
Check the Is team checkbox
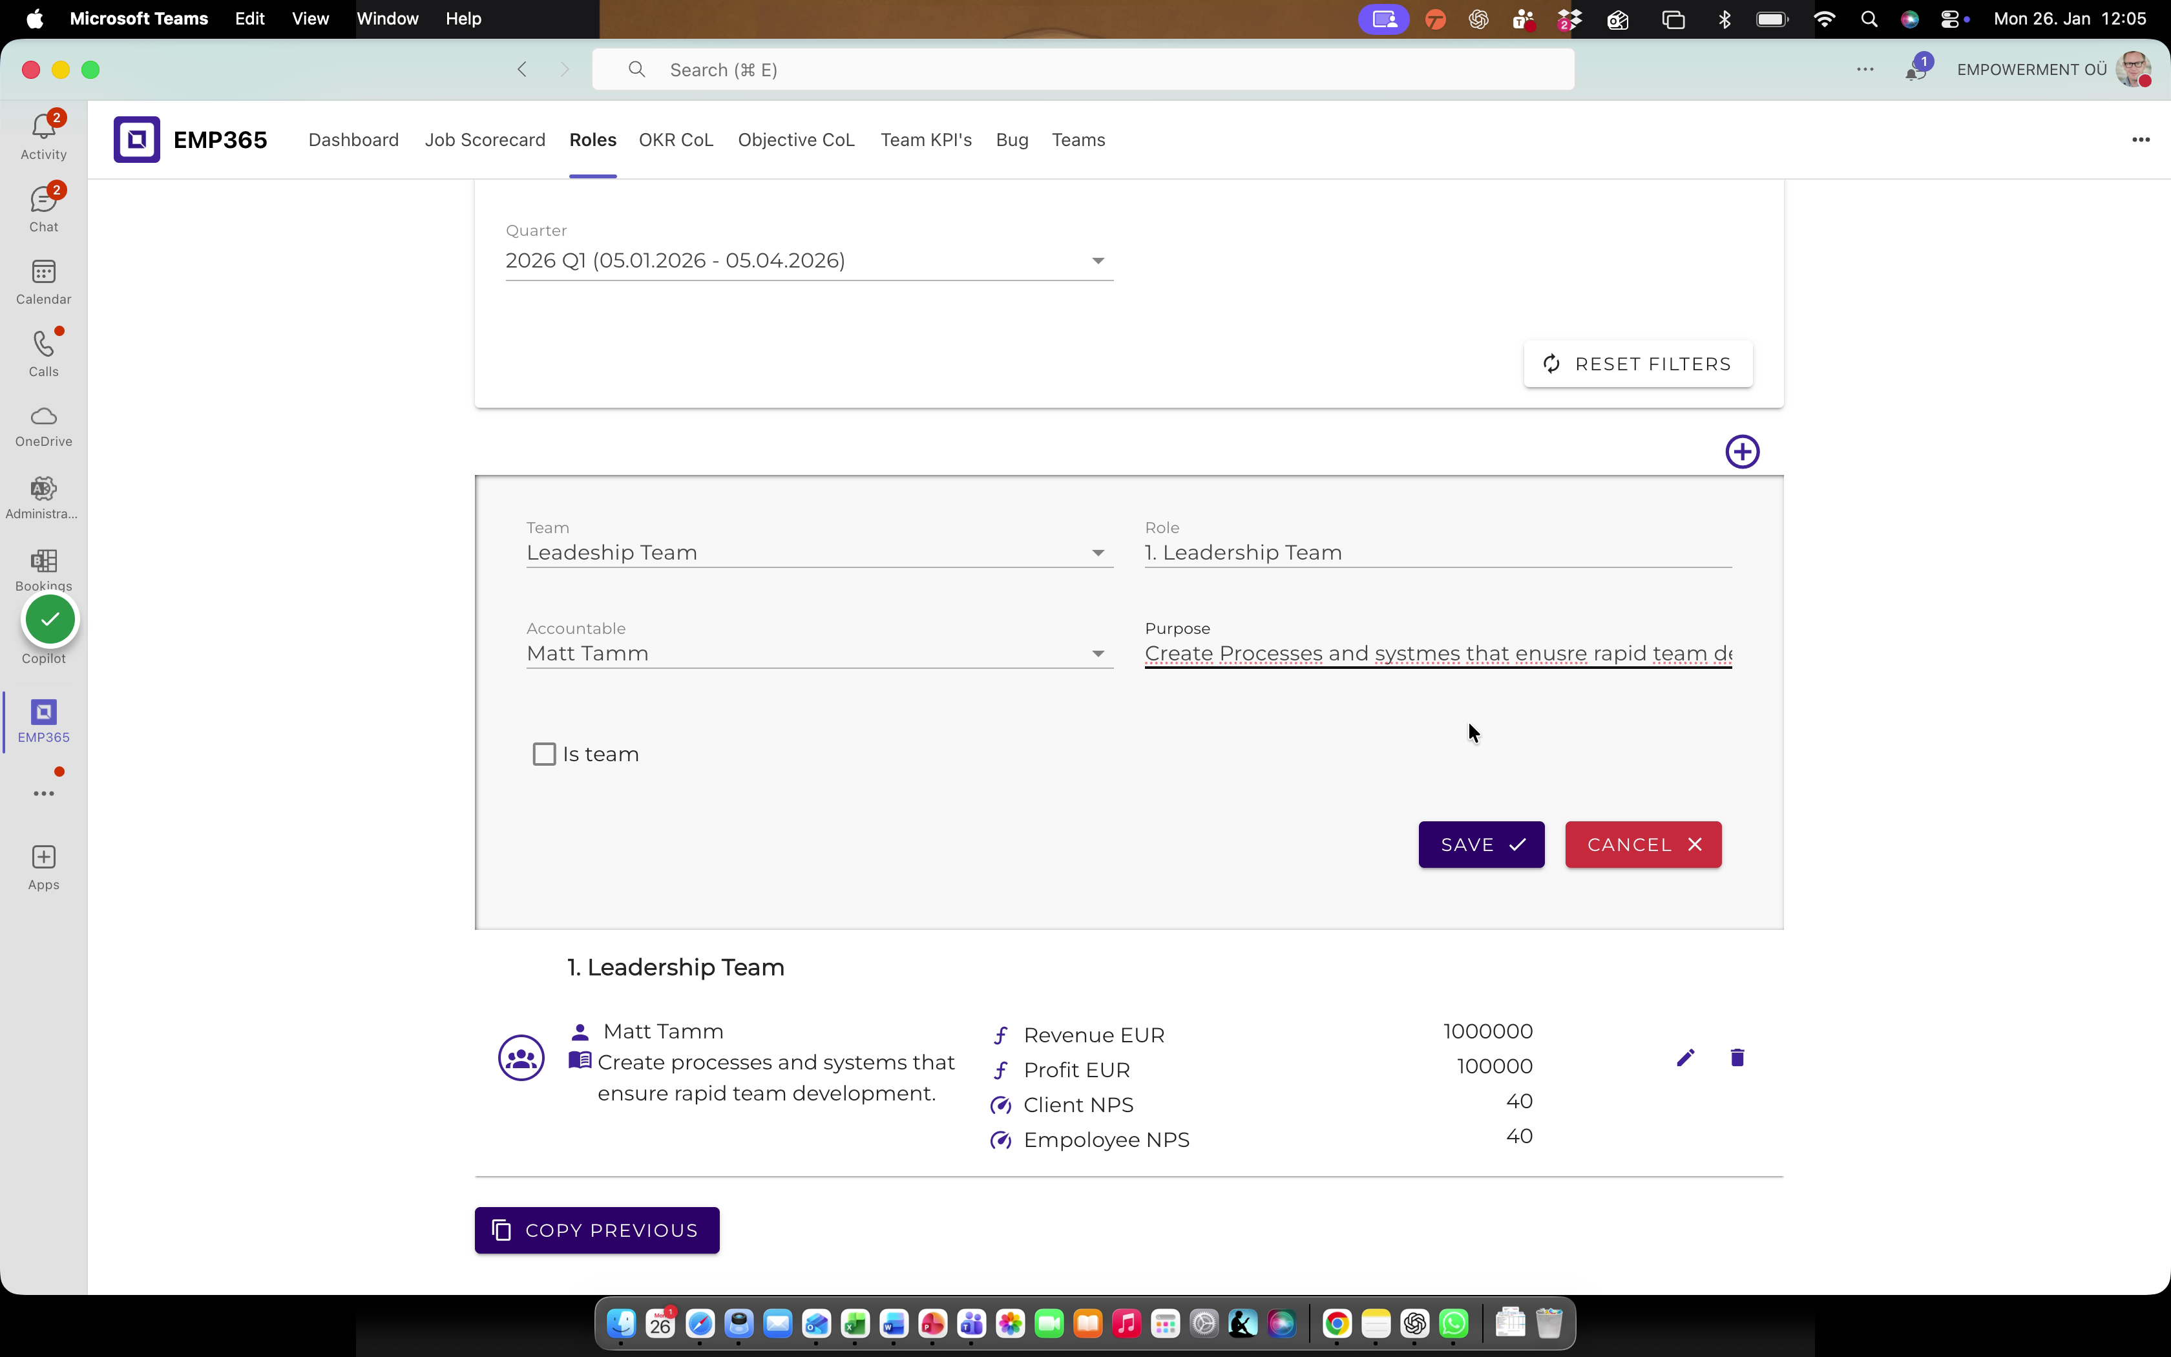543,754
